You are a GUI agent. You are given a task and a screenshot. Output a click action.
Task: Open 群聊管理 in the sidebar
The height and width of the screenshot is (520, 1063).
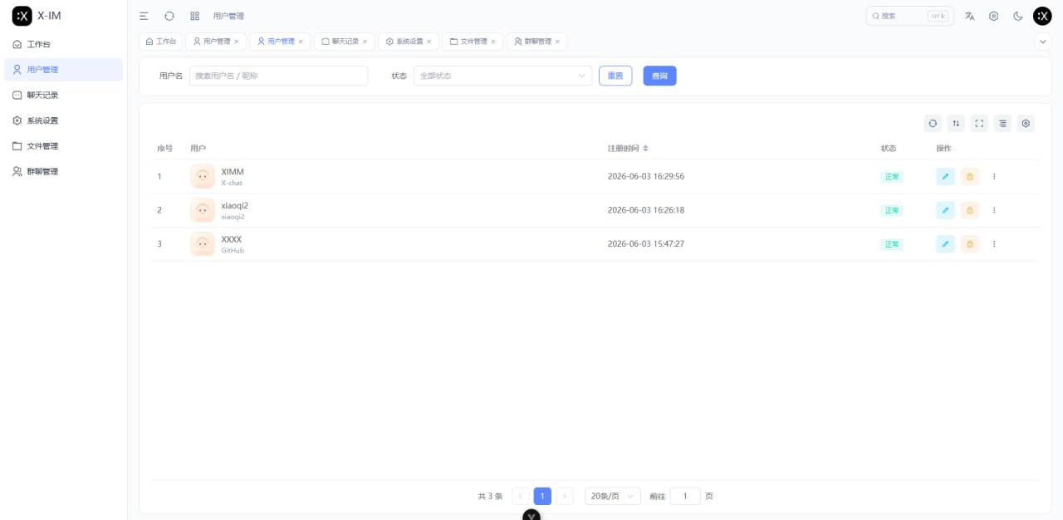click(64, 171)
